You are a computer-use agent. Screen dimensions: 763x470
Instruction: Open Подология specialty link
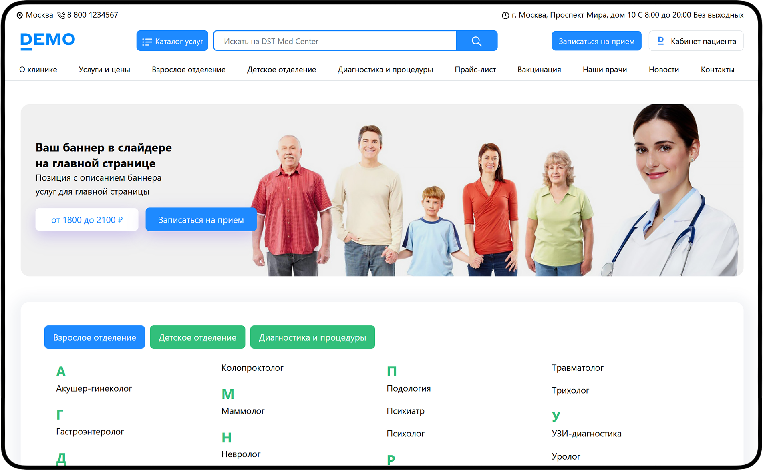coord(409,388)
